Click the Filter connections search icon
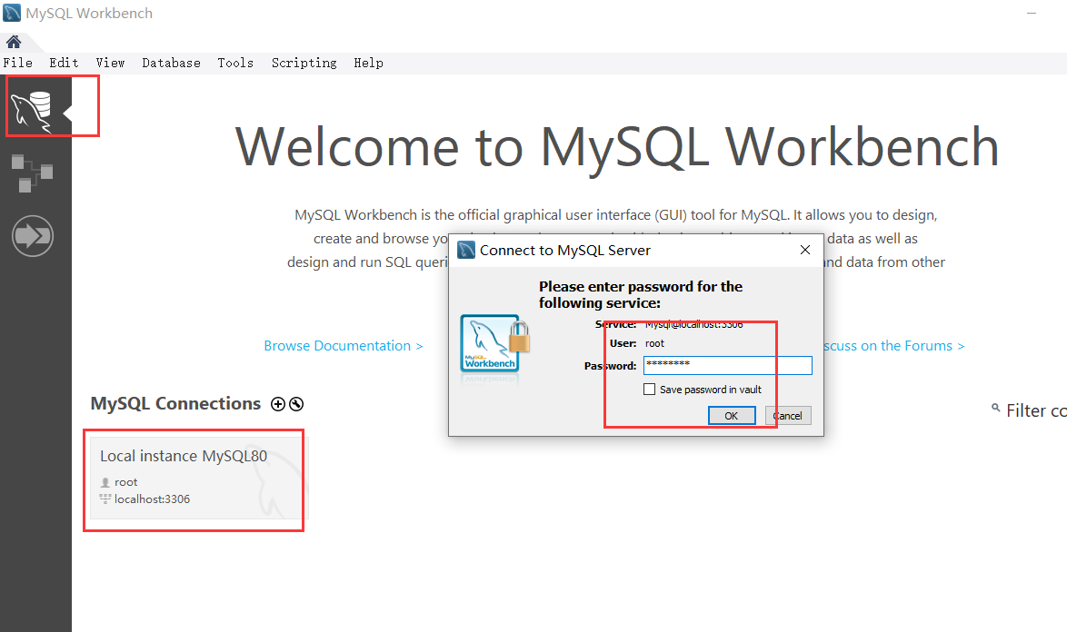1067x632 pixels. (995, 409)
